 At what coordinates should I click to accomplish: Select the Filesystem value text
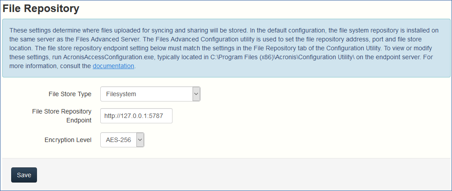(121, 94)
